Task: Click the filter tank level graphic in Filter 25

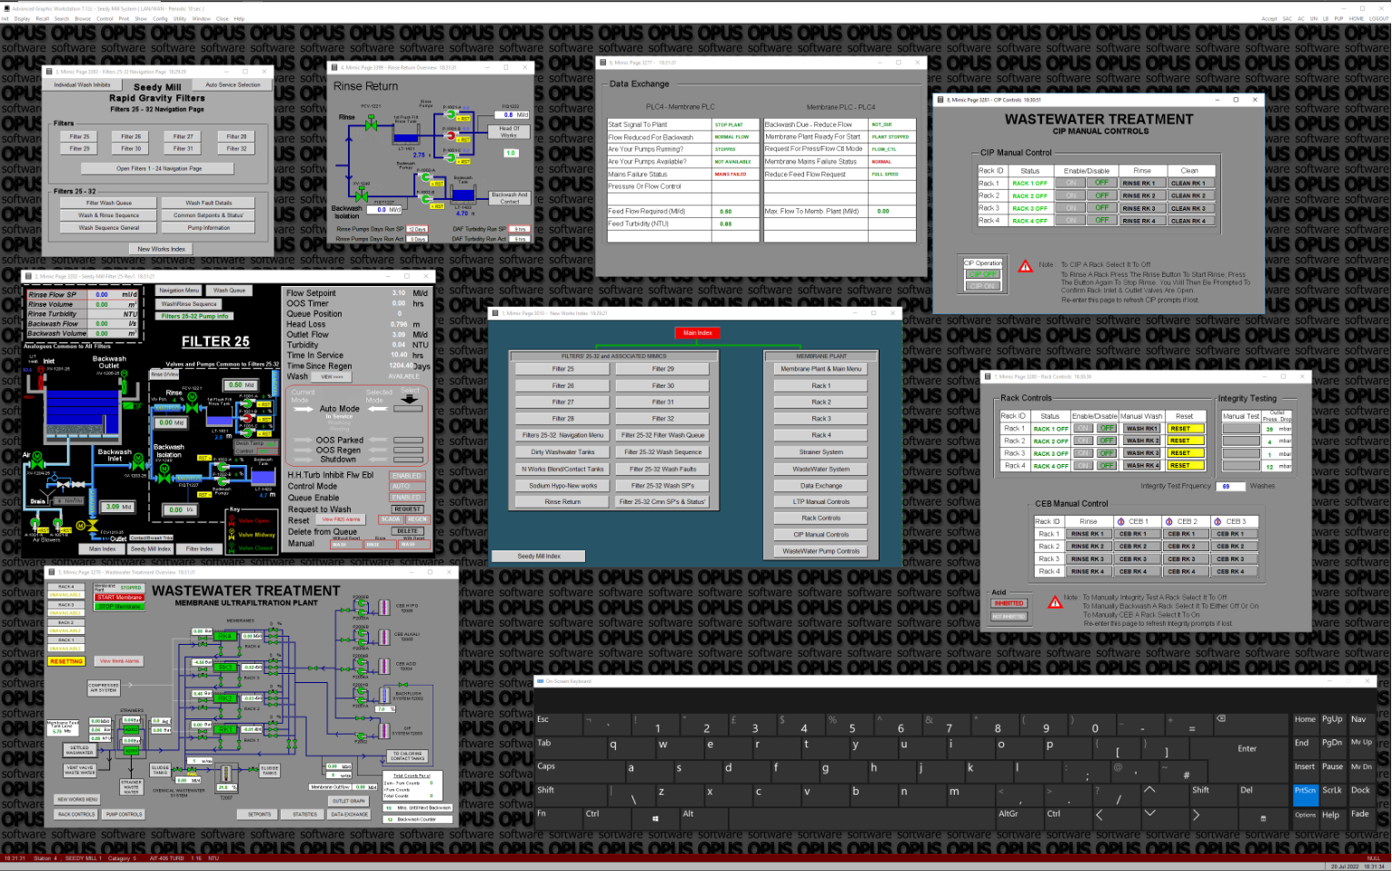Action: point(83,412)
